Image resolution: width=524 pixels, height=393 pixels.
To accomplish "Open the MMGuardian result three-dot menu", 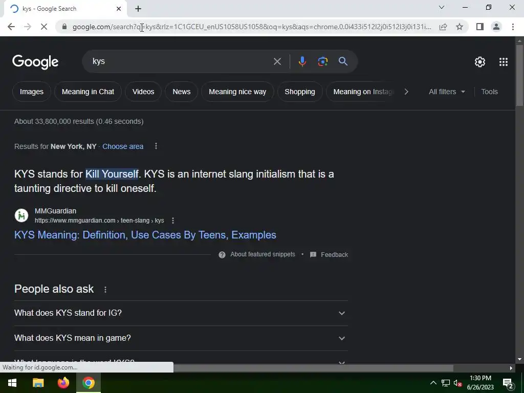I will (173, 221).
